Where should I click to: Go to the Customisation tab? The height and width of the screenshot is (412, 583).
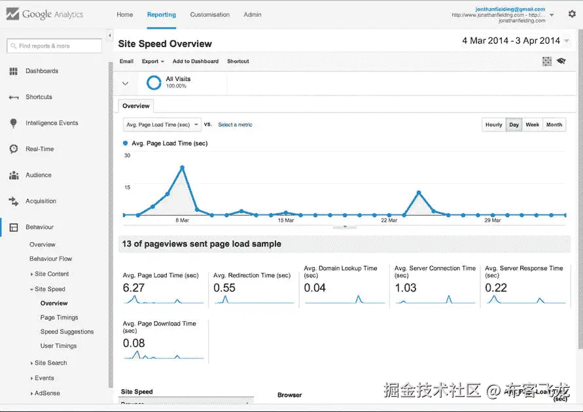coord(209,14)
